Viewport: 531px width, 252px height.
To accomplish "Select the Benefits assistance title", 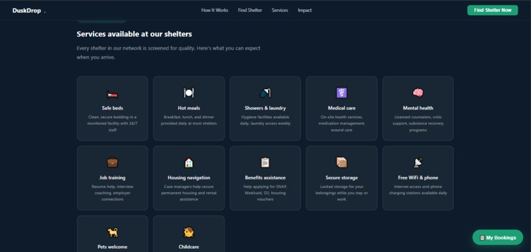I will click(x=265, y=177).
